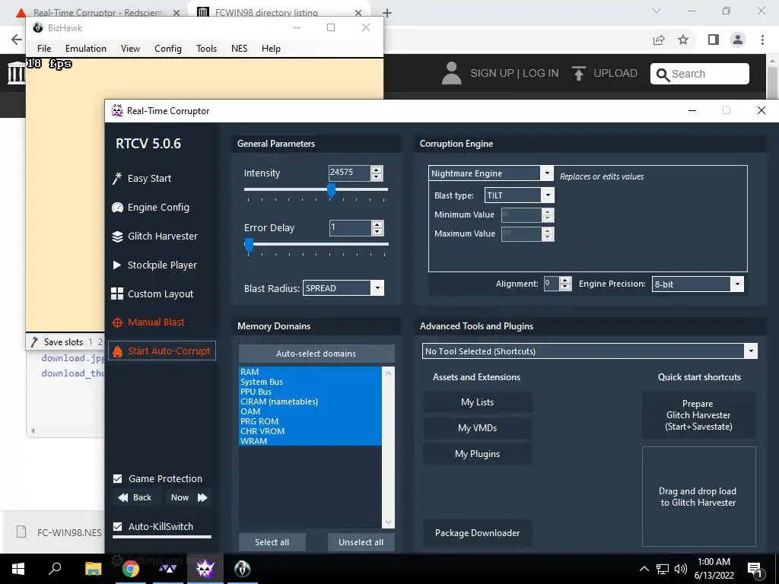Open Windows Start menu

click(x=18, y=569)
